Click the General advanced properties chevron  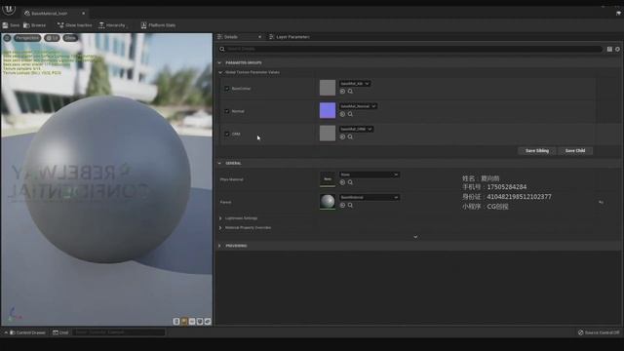[x=415, y=237]
